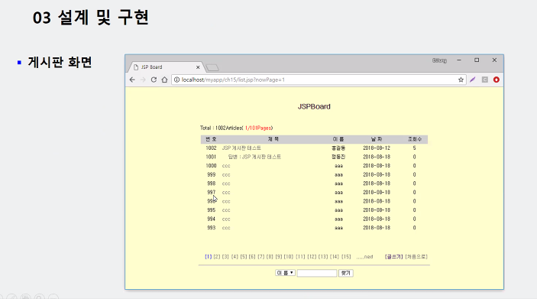Click the 번호 column header
The height and width of the screenshot is (299, 537).
pos(211,139)
